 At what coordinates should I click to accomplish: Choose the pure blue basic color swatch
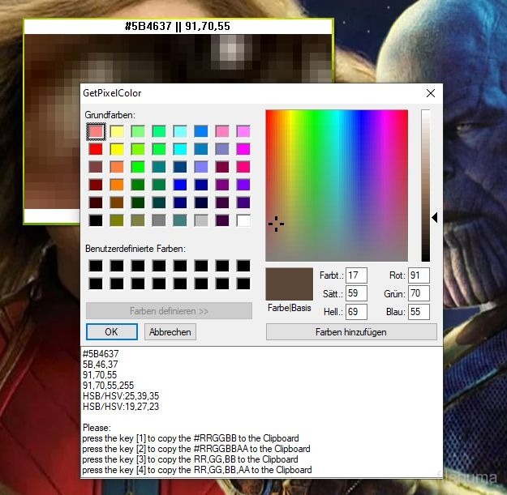(x=180, y=185)
